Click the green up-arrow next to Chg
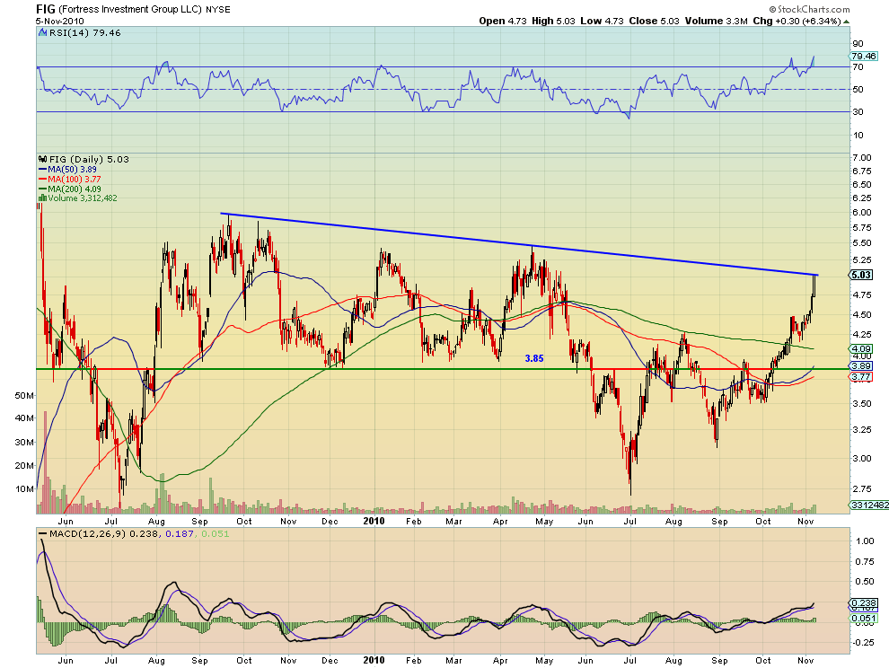This screenshot has width=889, height=668. tap(847, 22)
